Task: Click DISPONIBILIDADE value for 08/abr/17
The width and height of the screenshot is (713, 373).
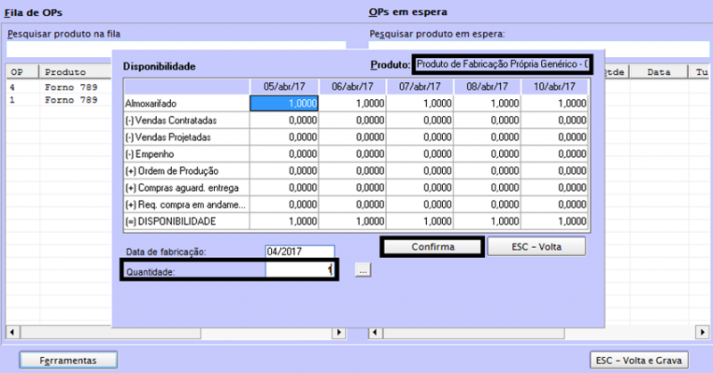Action: point(487,221)
